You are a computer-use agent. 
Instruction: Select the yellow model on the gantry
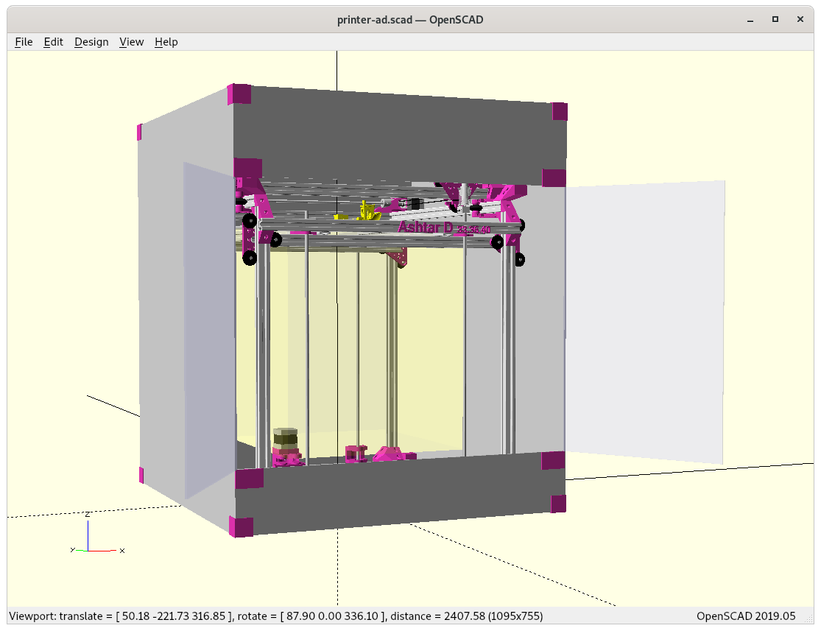(x=364, y=212)
